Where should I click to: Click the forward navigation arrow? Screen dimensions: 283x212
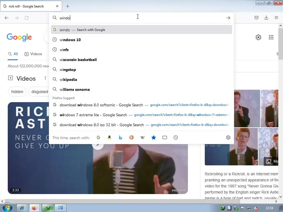[17, 18]
